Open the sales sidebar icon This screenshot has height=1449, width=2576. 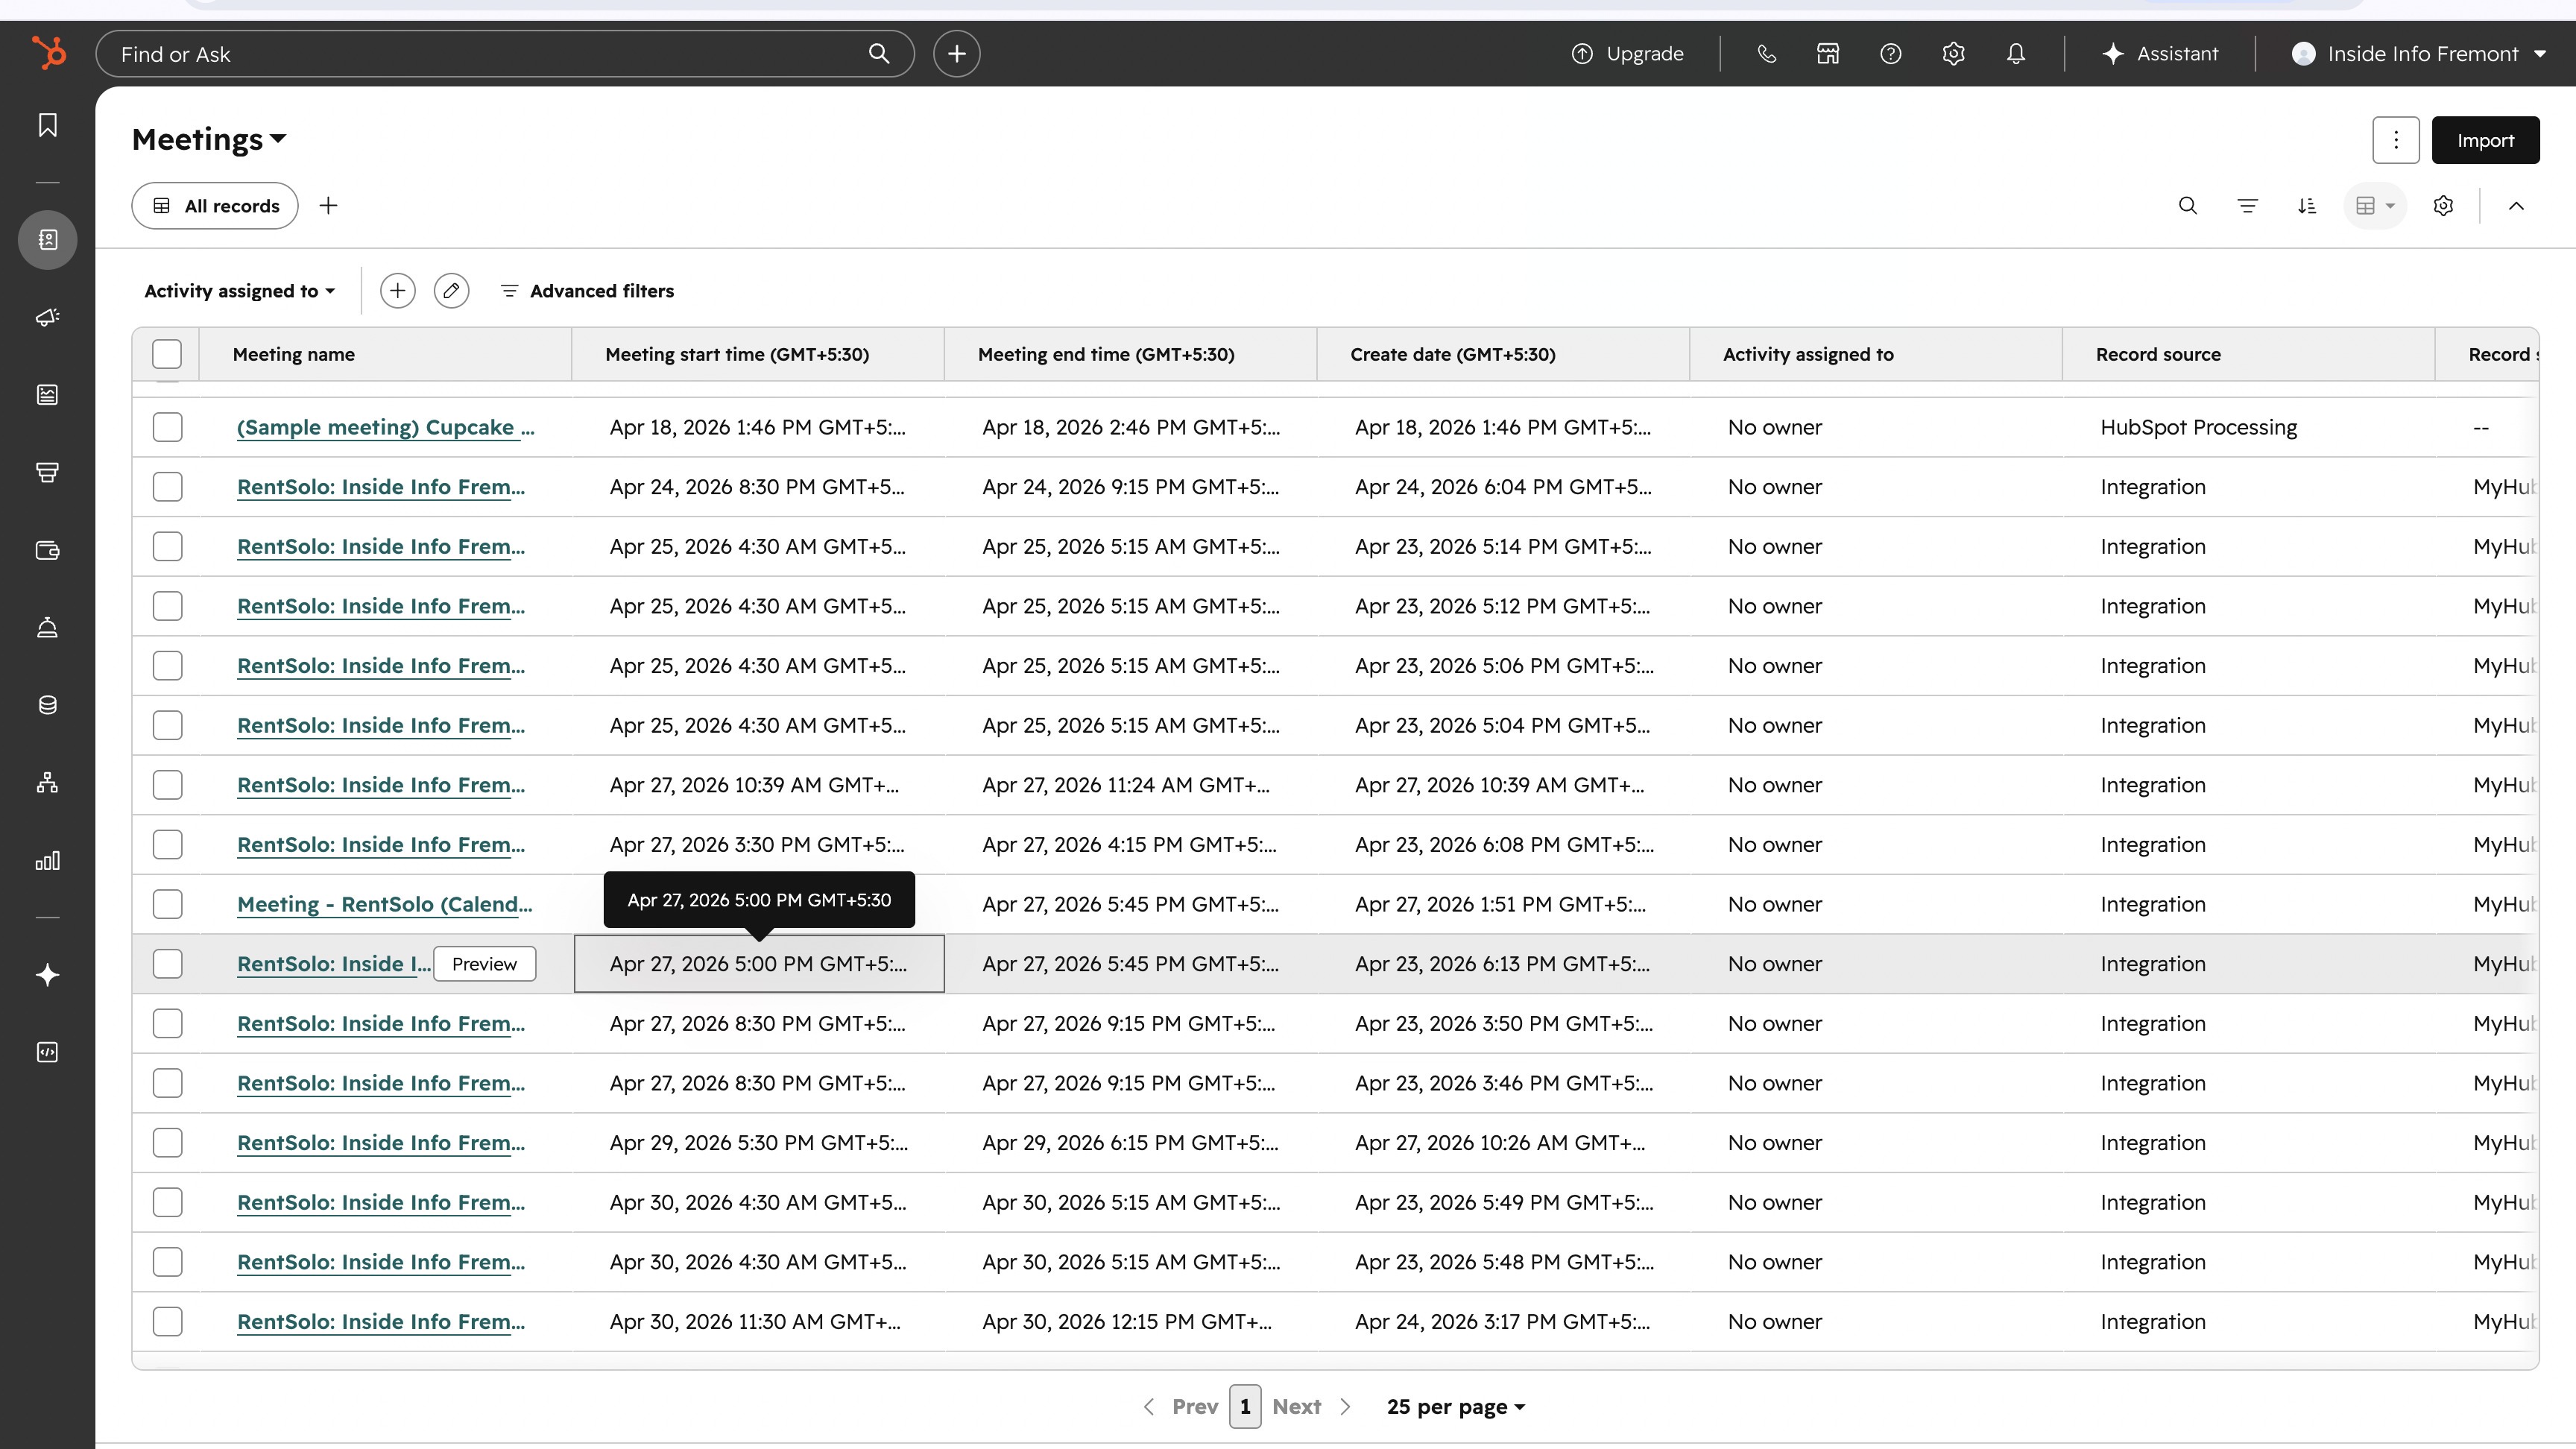47,472
